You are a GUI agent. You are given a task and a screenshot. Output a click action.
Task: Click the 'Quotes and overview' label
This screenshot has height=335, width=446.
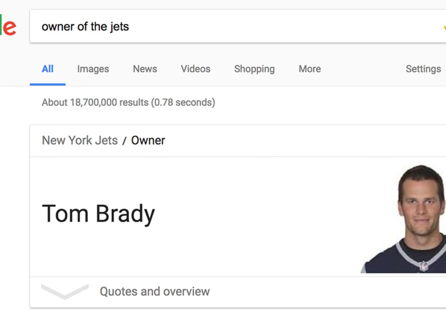[x=155, y=291]
